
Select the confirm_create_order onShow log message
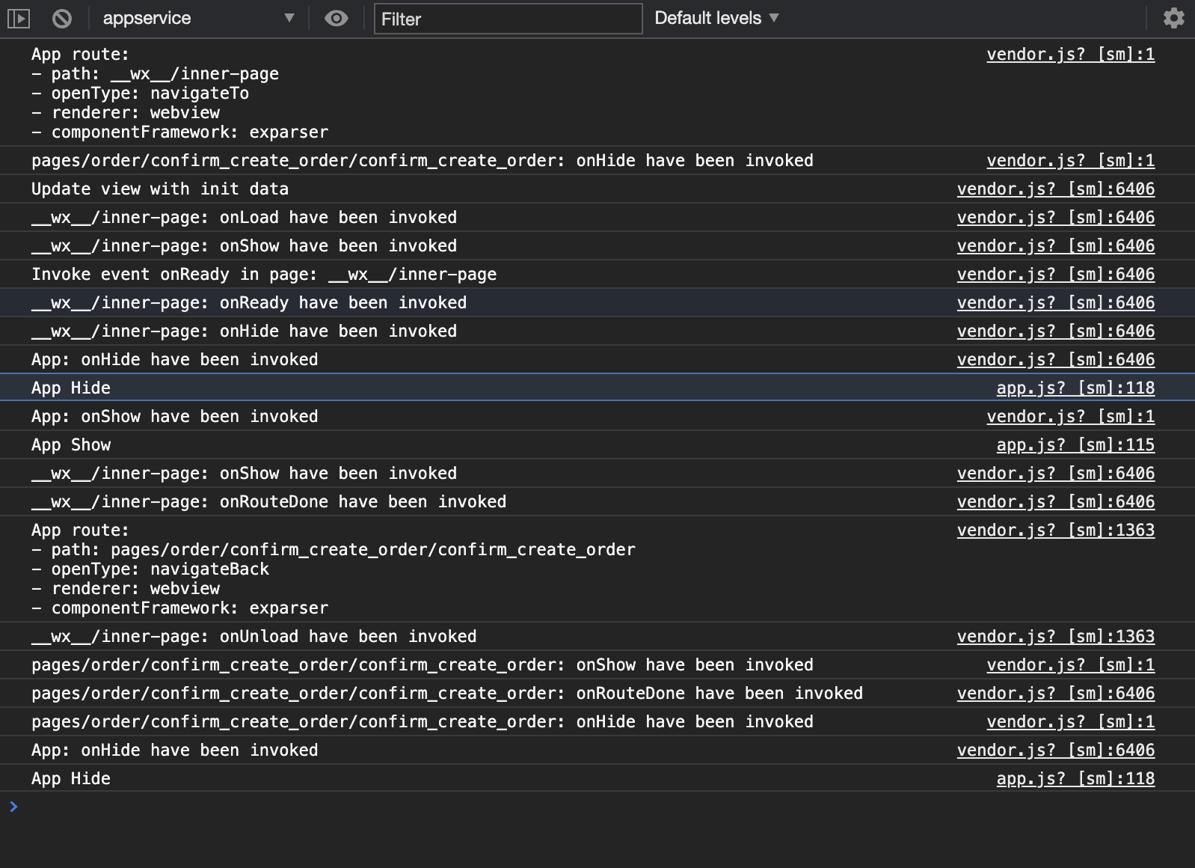click(x=423, y=665)
